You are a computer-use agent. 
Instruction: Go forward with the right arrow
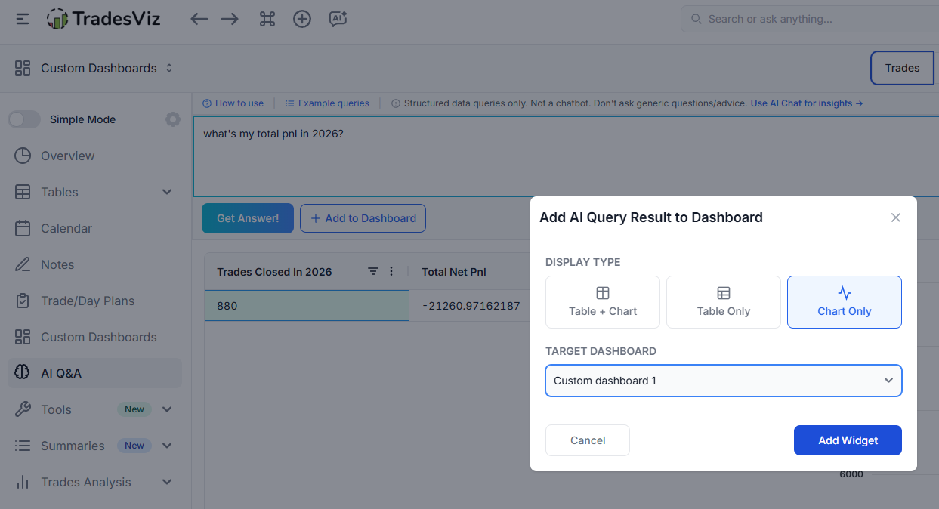point(230,19)
